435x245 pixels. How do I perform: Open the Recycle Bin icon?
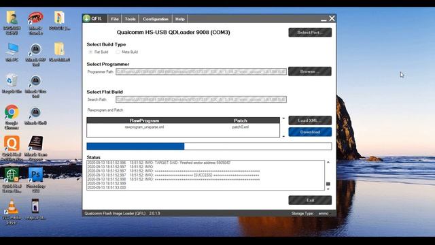pyautogui.click(x=12, y=83)
